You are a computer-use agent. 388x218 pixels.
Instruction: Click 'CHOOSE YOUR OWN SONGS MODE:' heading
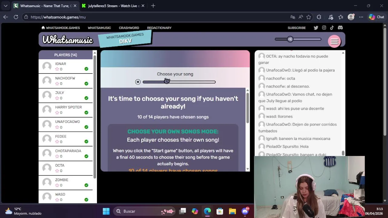click(x=173, y=131)
